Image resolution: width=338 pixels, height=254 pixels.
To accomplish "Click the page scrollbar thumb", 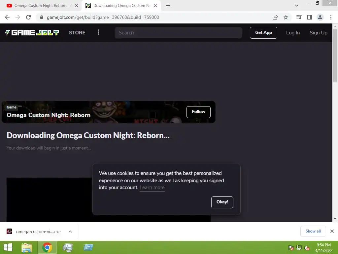I will pyautogui.click(x=335, y=56).
